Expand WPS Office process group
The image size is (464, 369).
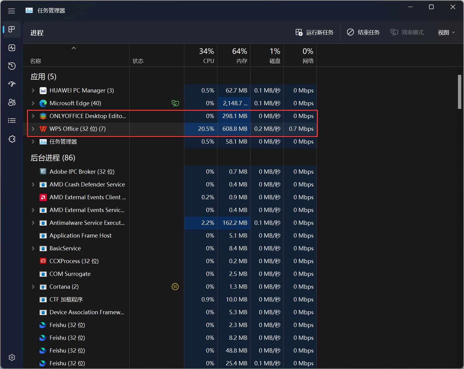33,129
